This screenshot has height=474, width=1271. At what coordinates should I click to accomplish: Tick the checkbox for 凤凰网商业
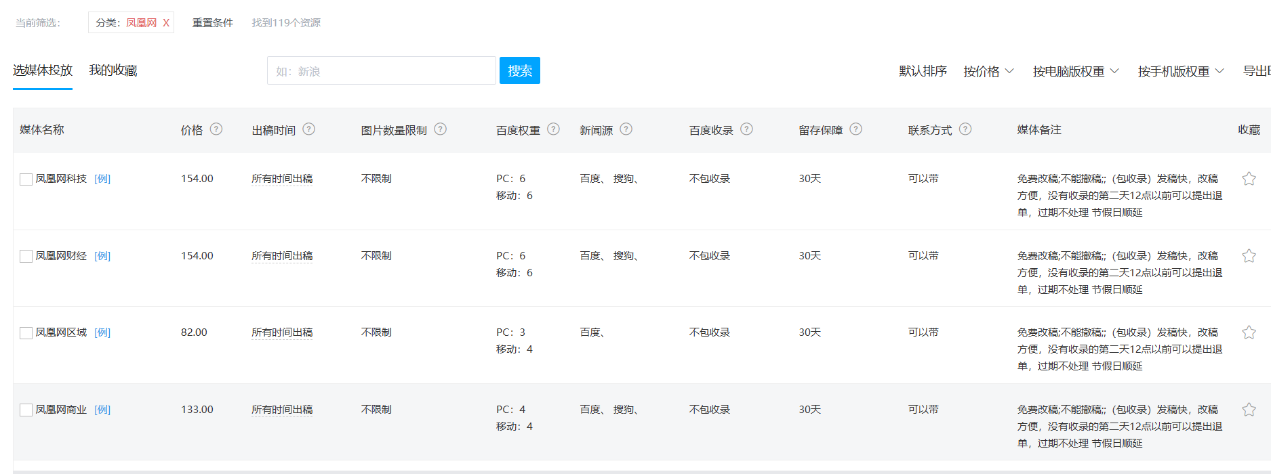(26, 410)
